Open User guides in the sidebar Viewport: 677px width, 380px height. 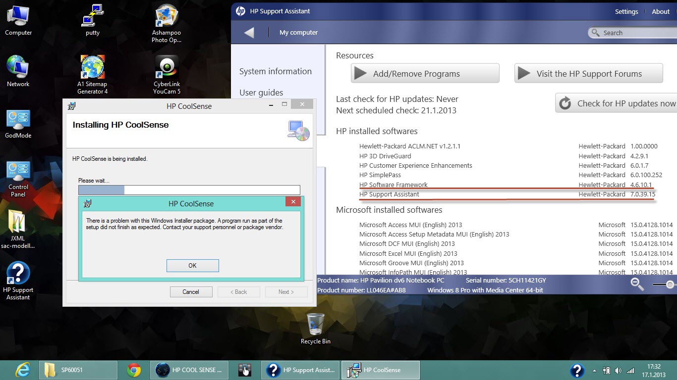pos(261,93)
